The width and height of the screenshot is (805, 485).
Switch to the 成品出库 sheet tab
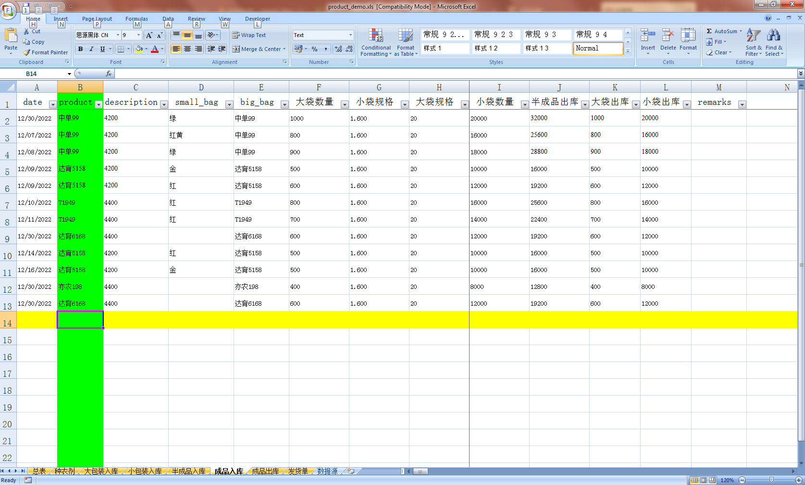tap(265, 472)
